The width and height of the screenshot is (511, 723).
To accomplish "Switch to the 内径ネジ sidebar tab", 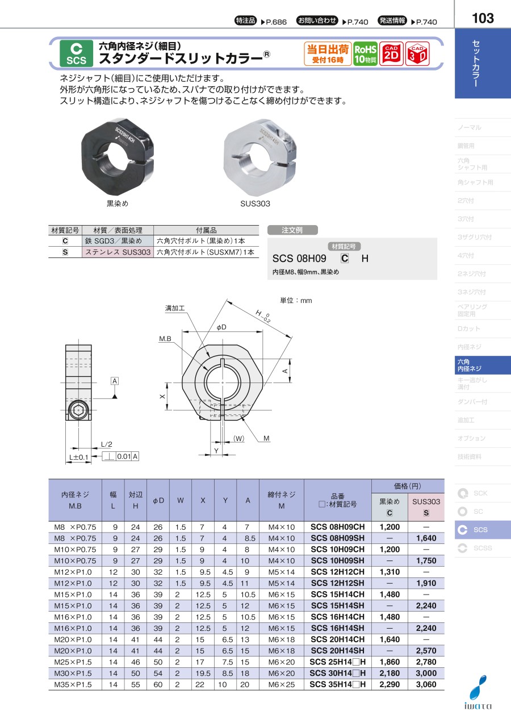I will click(x=469, y=347).
